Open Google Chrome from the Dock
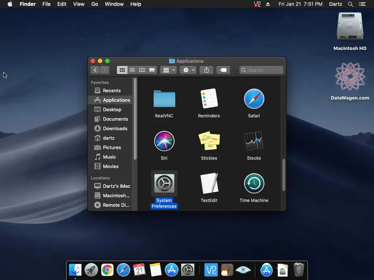 pyautogui.click(x=107, y=270)
